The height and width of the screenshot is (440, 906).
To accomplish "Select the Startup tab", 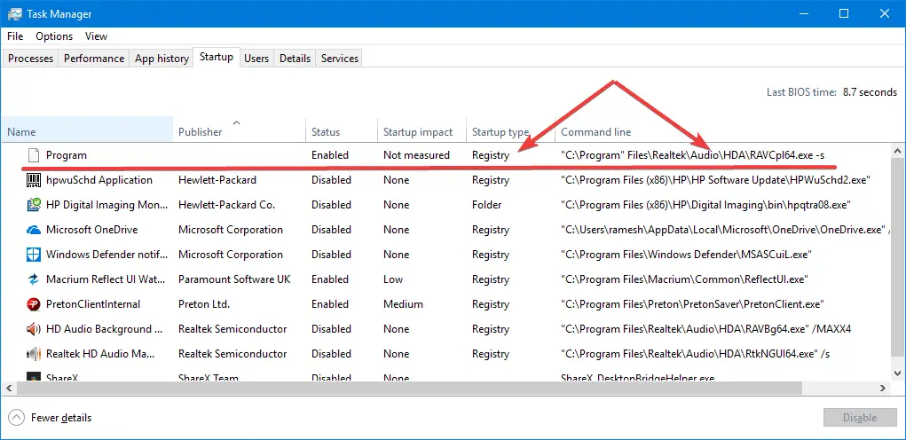I will tap(217, 57).
